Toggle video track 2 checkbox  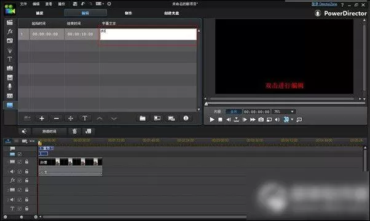tap(20, 190)
